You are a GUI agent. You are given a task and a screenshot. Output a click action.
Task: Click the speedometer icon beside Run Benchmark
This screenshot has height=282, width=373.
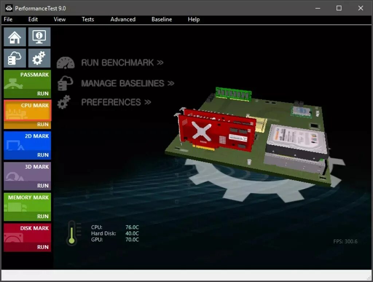(x=66, y=63)
